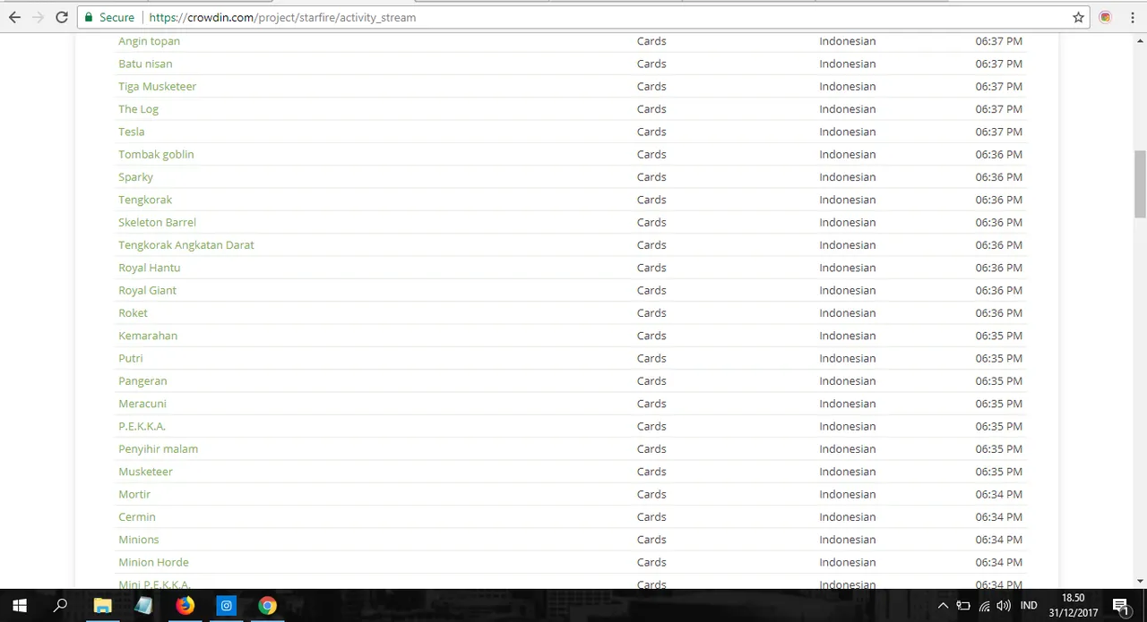
Task: Click the crowdin.com URL in address bar
Action: click(282, 17)
